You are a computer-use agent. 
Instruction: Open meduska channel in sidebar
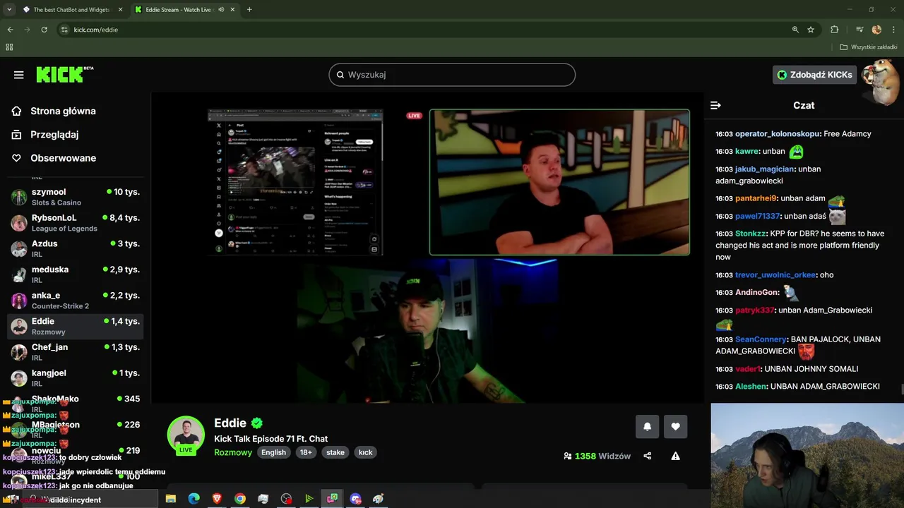(x=76, y=274)
